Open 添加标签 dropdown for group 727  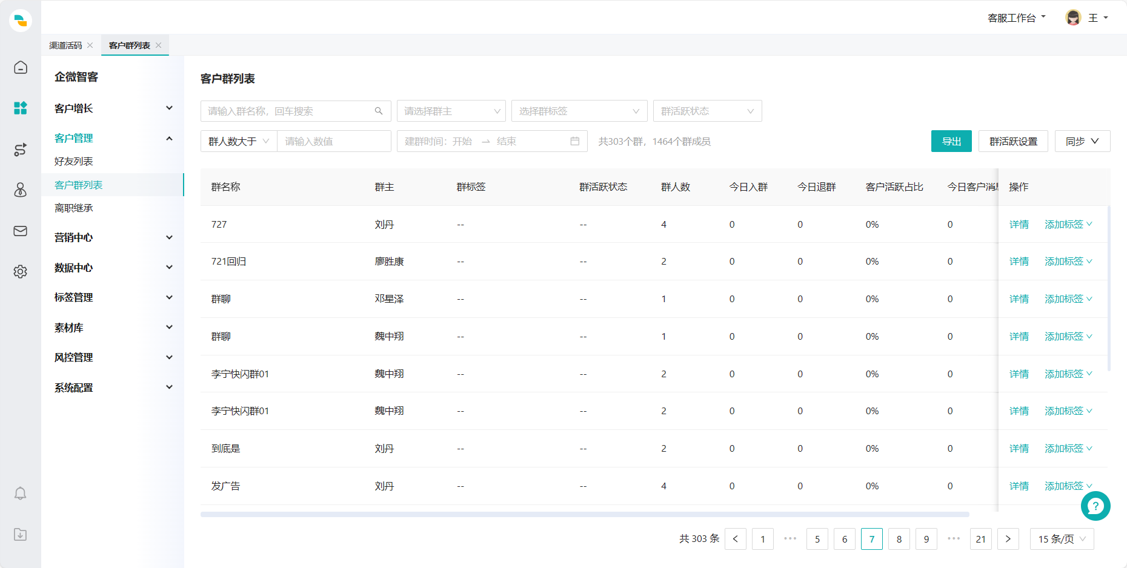(1068, 224)
